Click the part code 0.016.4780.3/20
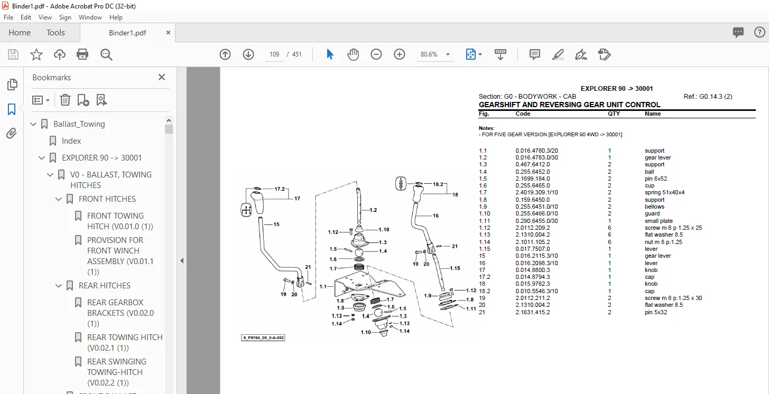The height and width of the screenshot is (394, 769). tap(537, 151)
